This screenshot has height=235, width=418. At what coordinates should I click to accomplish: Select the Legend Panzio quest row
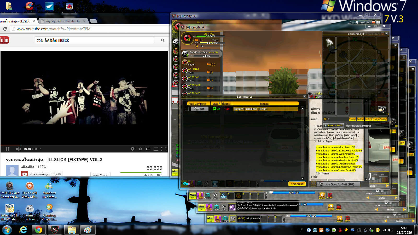[x=265, y=109]
